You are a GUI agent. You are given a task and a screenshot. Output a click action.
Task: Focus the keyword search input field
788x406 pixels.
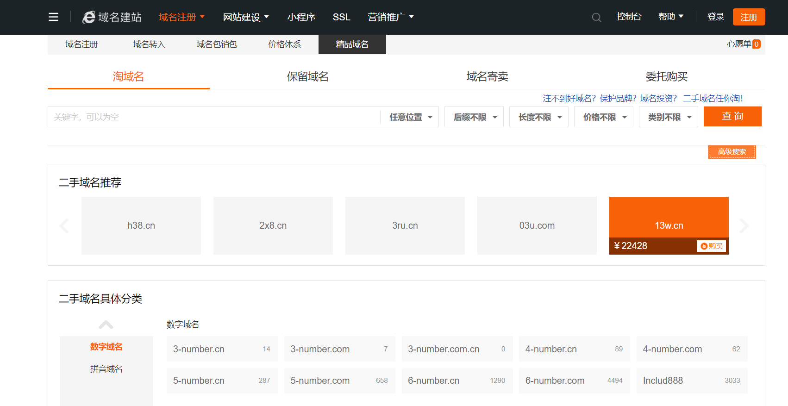click(213, 117)
